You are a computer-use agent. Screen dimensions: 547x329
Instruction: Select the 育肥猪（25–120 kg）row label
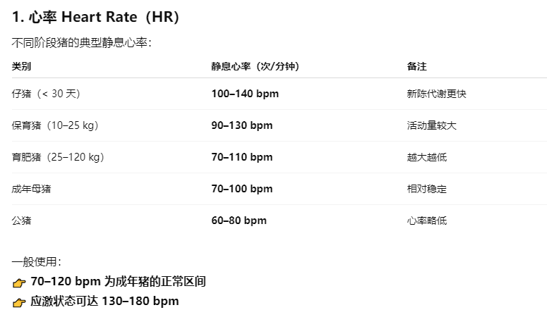tap(58, 157)
